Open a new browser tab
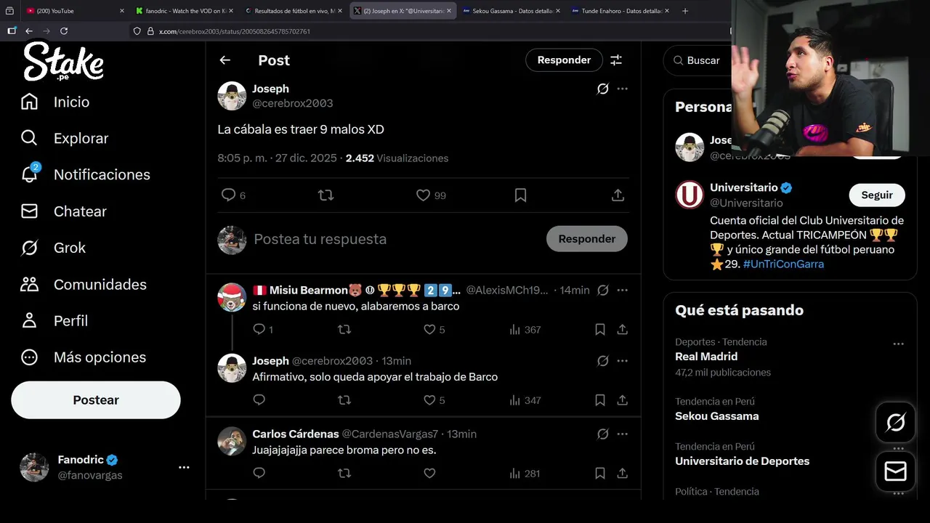Image resolution: width=930 pixels, height=523 pixels. coord(685,11)
